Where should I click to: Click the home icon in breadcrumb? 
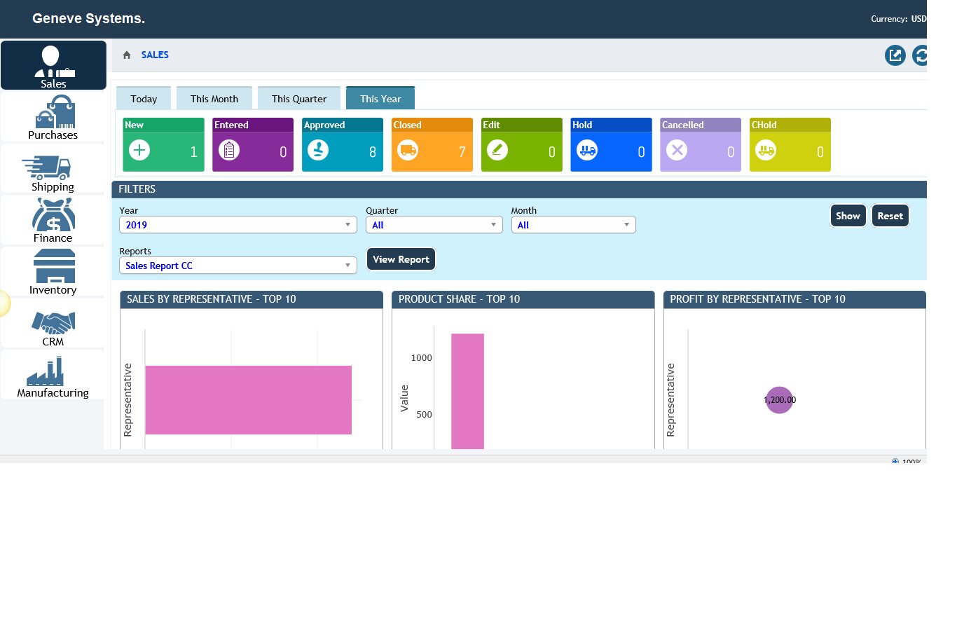click(127, 55)
